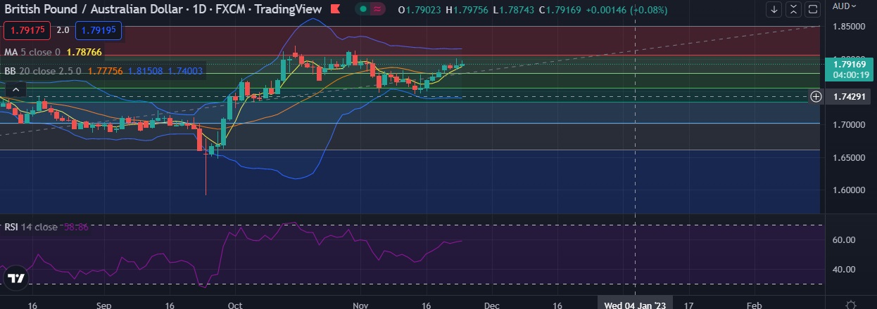Select the MA 5 close indicator legend
The height and width of the screenshot is (309, 877).
pyautogui.click(x=32, y=51)
